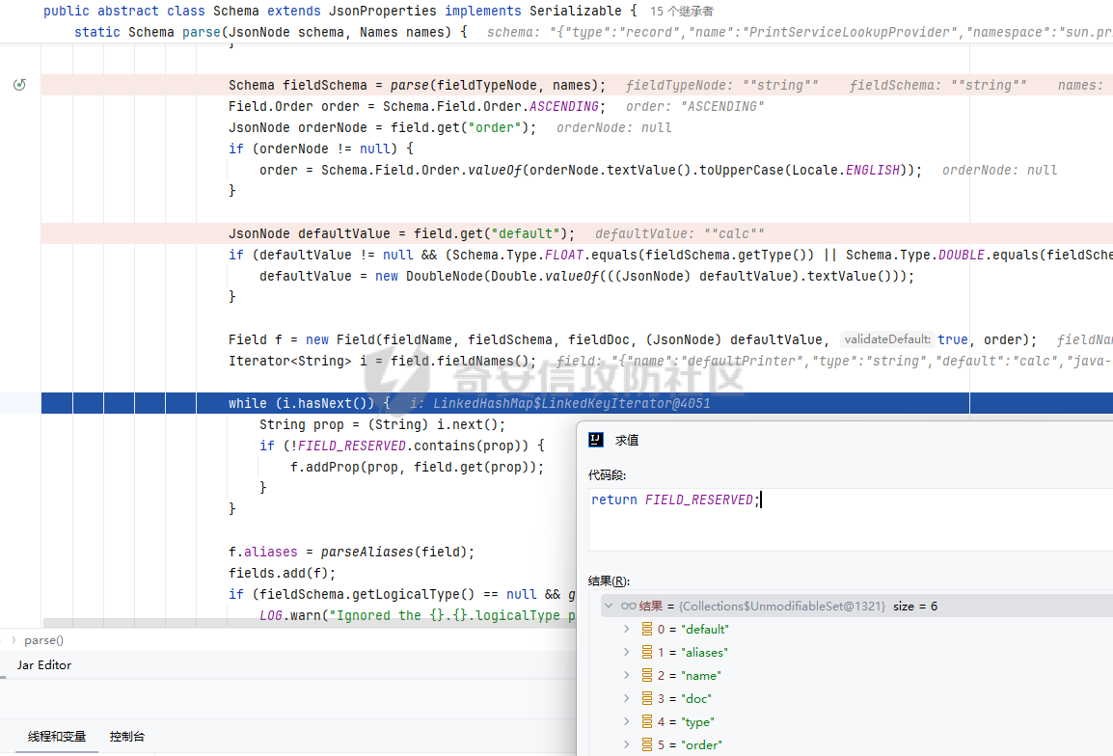The height and width of the screenshot is (756, 1113).
Task: Collapse the result UnmodifiableSet root node
Action: coord(609,607)
